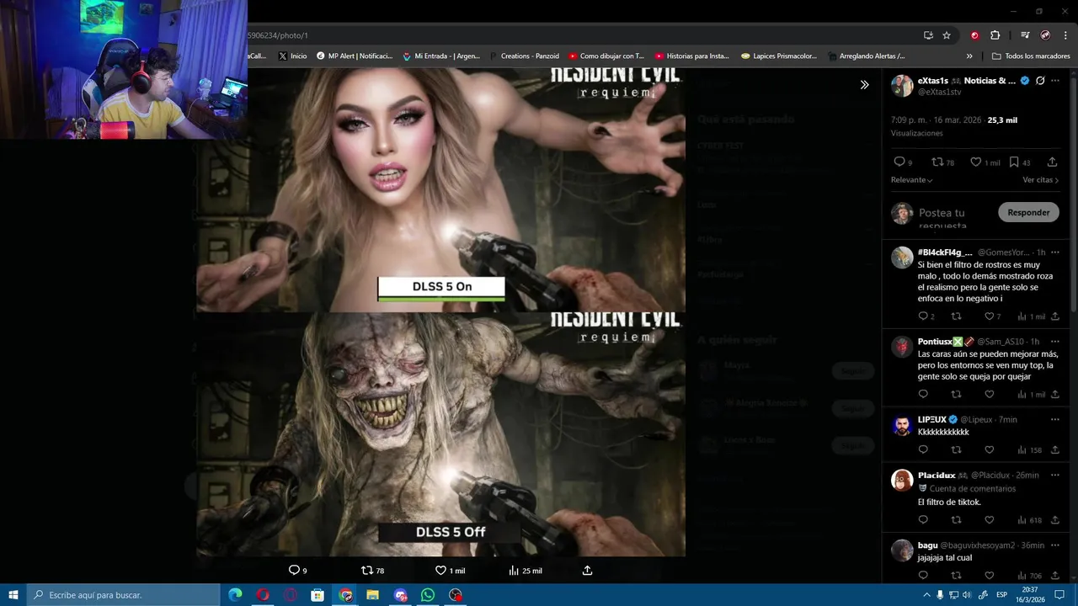The width and height of the screenshot is (1078, 606).
Task: Open more options on Placidux comment
Action: click(1054, 475)
